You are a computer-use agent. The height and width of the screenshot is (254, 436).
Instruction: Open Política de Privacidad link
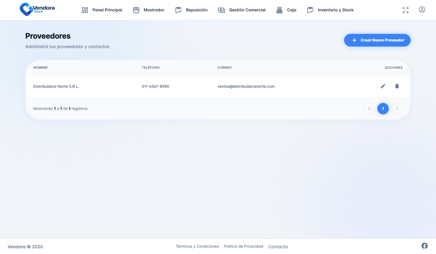(x=244, y=246)
